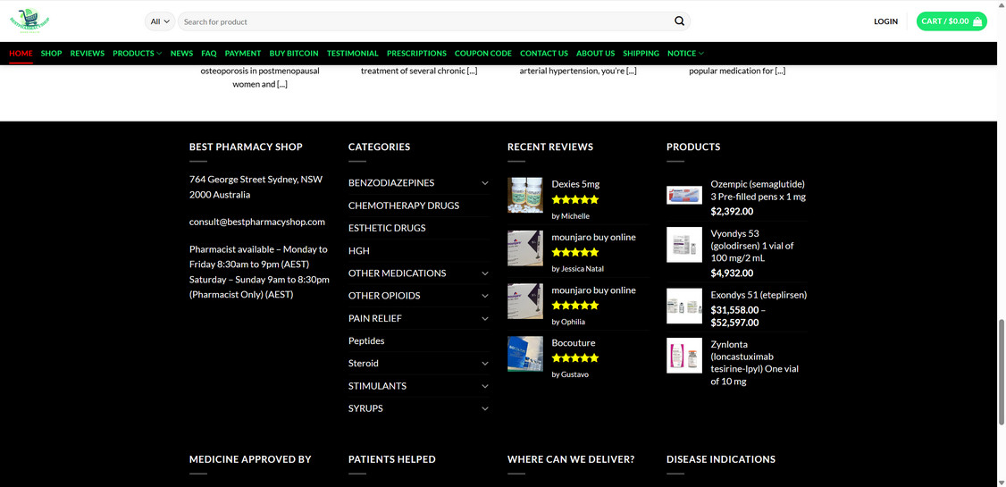Image resolution: width=1006 pixels, height=487 pixels.
Task: Click the search magnifier icon
Action: click(679, 21)
